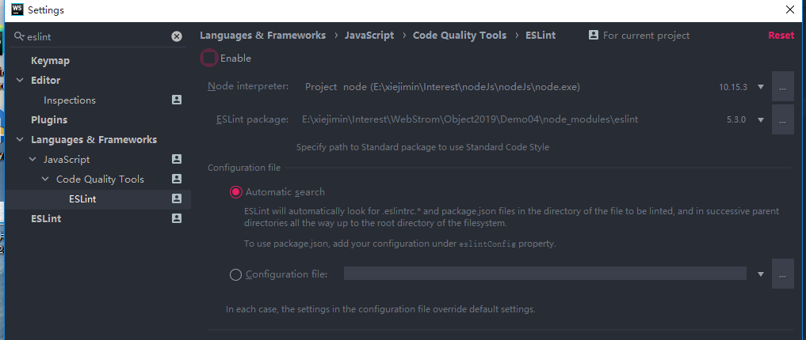Select Configuration file radio option

235,275
